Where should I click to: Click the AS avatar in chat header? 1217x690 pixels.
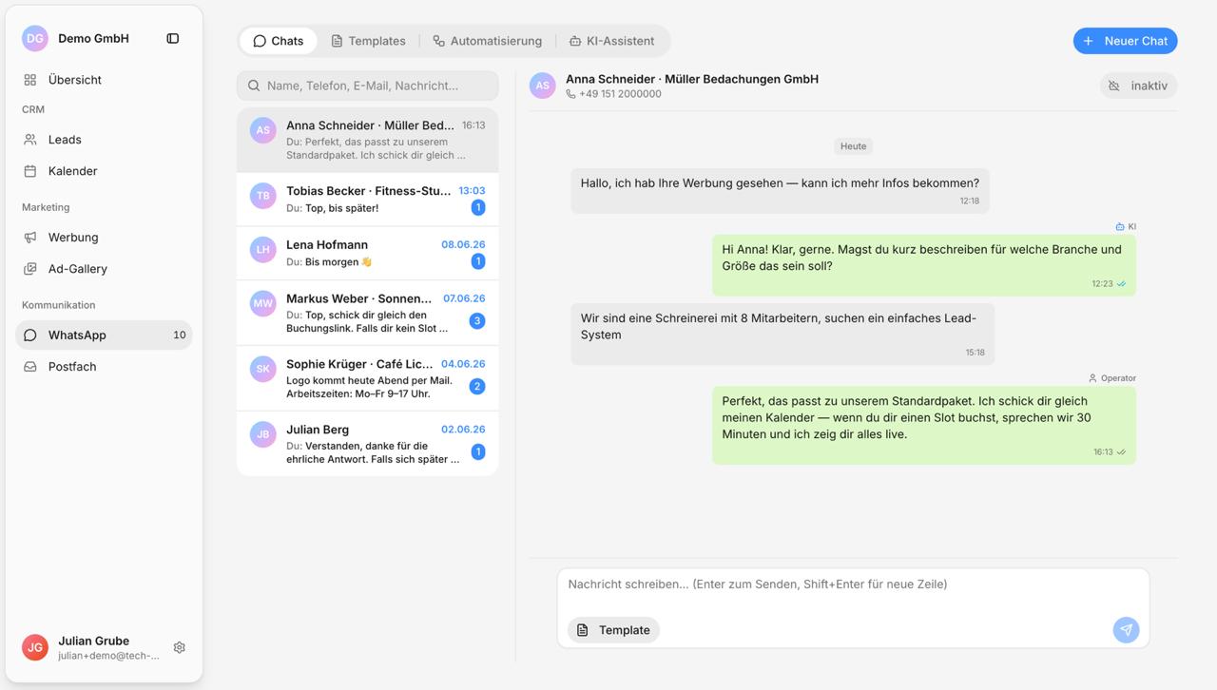[x=543, y=86]
